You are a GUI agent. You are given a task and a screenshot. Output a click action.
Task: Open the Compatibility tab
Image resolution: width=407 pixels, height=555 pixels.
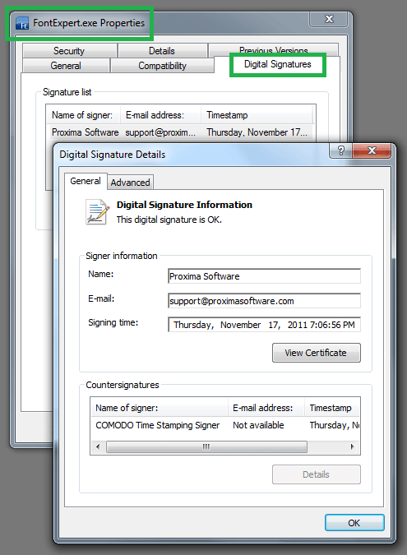163,66
